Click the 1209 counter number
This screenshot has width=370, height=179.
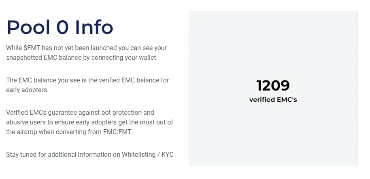(x=273, y=86)
